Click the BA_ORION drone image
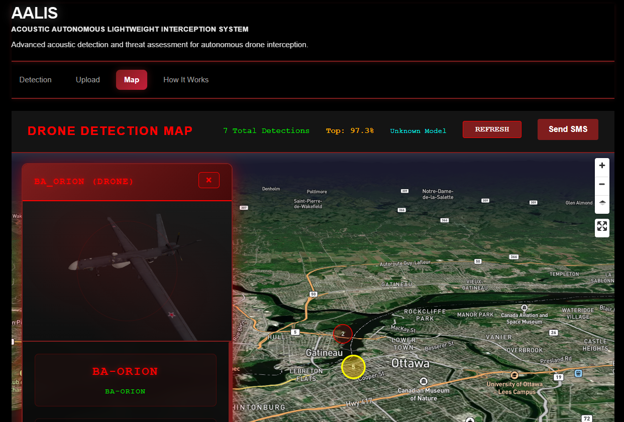Screen dimensions: 624x422 point(127,271)
